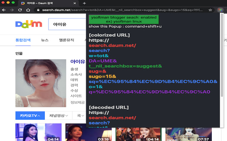The image size is (227, 141).
Task: Click the DA=UME& parameter line
Action: (103, 61)
